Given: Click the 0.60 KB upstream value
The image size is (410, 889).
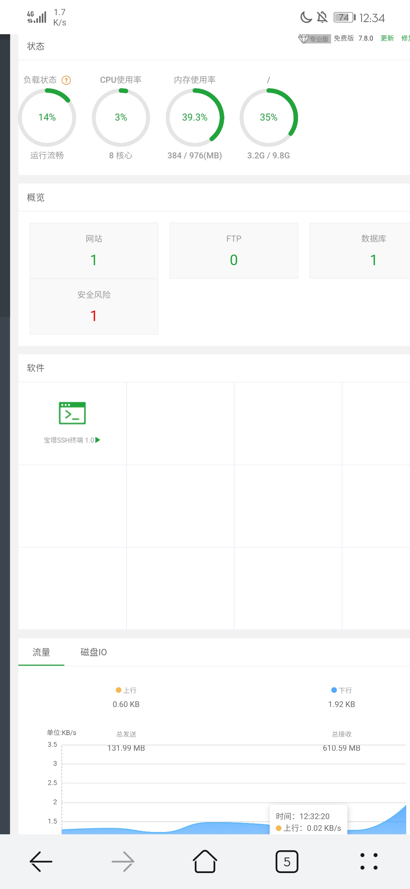Looking at the screenshot, I should pyautogui.click(x=126, y=704).
